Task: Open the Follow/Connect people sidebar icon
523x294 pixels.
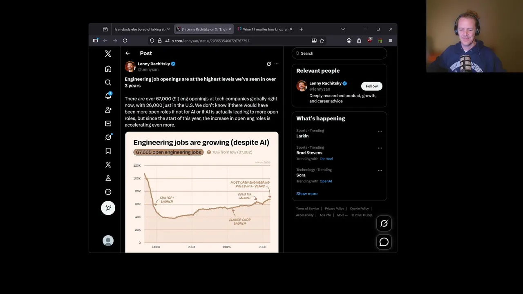Action: [108, 110]
